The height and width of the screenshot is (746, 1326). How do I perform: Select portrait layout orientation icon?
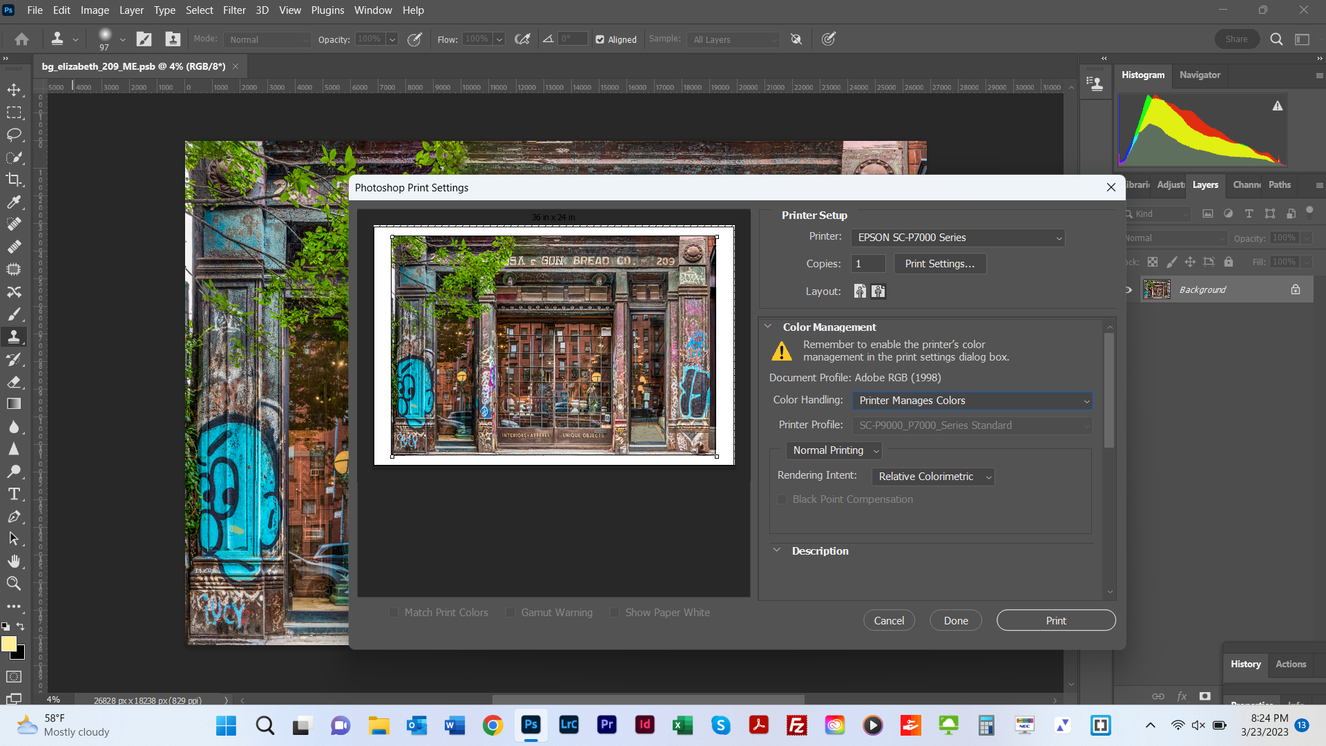pos(860,291)
